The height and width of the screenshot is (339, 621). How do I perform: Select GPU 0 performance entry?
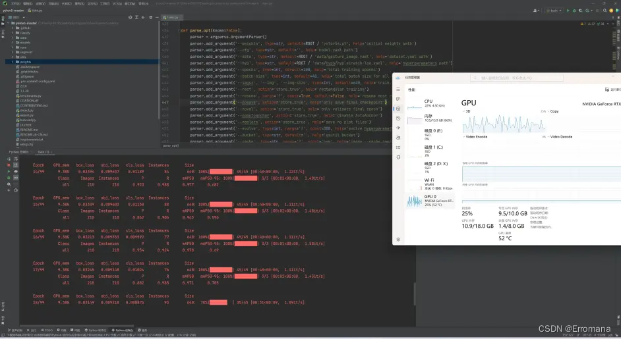coord(431,201)
